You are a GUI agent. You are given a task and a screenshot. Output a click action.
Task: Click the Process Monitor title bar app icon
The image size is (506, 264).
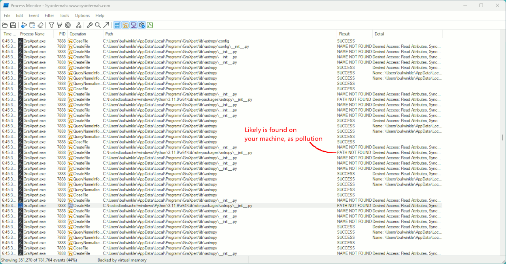[6, 6]
